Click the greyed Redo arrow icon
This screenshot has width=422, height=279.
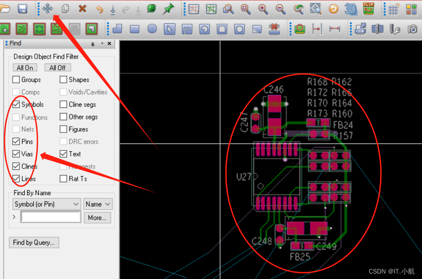click(x=125, y=9)
